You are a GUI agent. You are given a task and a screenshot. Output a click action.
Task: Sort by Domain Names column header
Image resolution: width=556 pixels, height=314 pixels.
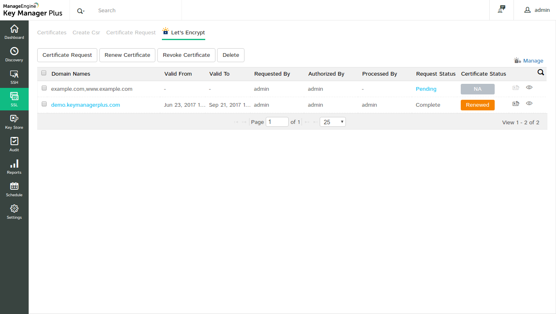[x=71, y=74]
